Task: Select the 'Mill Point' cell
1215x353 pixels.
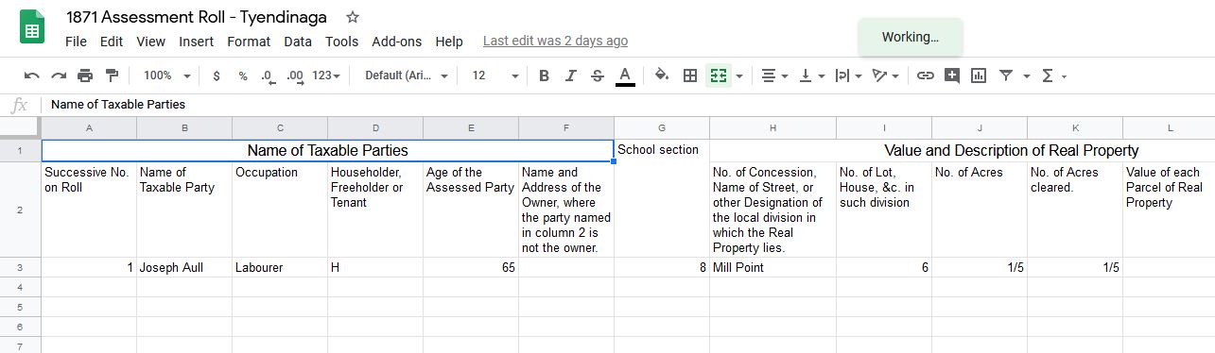Action: [772, 268]
